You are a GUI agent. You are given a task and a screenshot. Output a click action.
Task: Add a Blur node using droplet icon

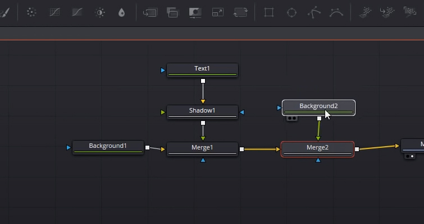tap(122, 12)
